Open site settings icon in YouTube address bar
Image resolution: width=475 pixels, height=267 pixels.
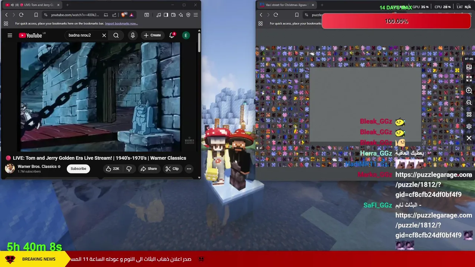[x=46, y=15]
